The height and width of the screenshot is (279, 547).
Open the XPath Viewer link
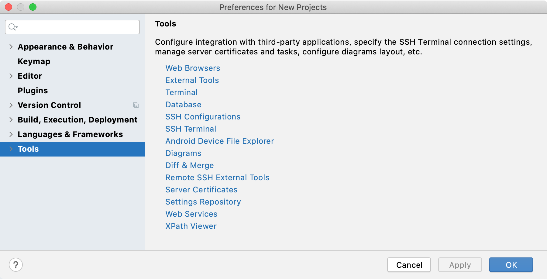pyautogui.click(x=191, y=226)
